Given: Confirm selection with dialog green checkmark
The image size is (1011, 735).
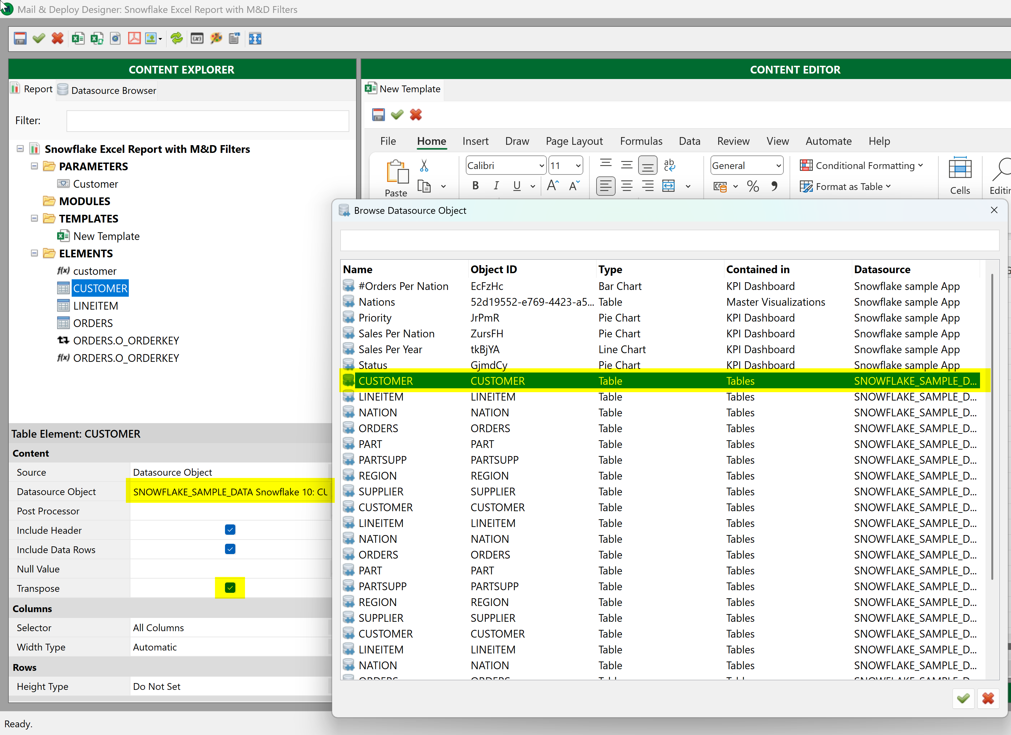Looking at the screenshot, I should tap(963, 698).
